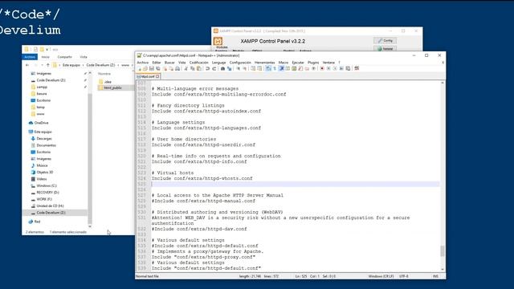
Task: Click the Windows (CR LF) status bar field
Action: pos(381,276)
